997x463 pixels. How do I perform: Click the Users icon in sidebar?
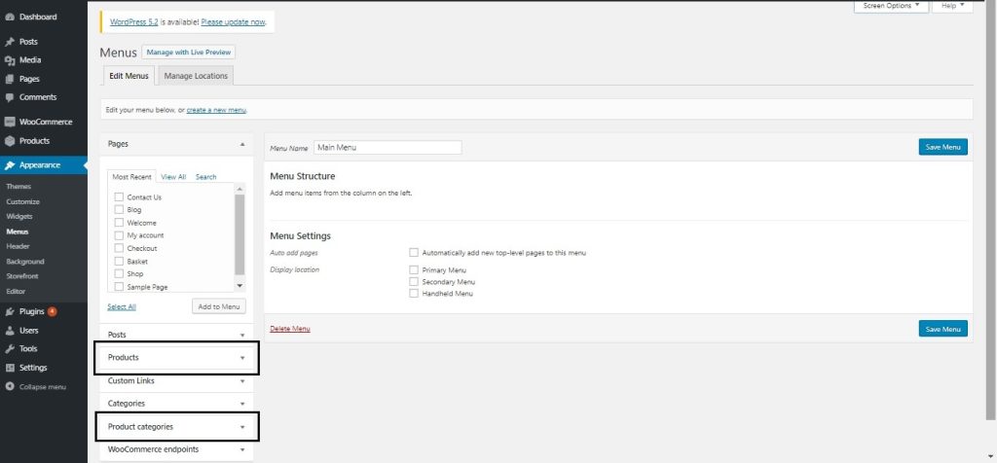click(10, 331)
